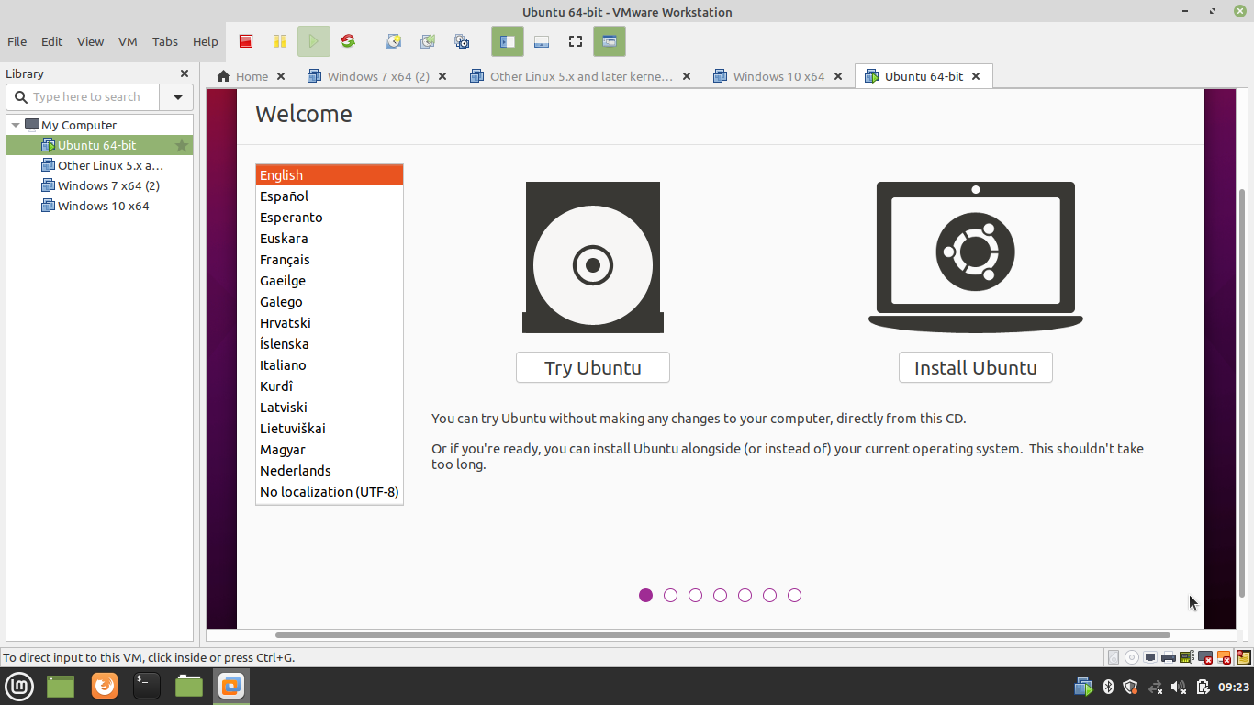Click the CD/DVD drive status icon
Viewport: 1254px width, 705px height.
coord(1132,657)
